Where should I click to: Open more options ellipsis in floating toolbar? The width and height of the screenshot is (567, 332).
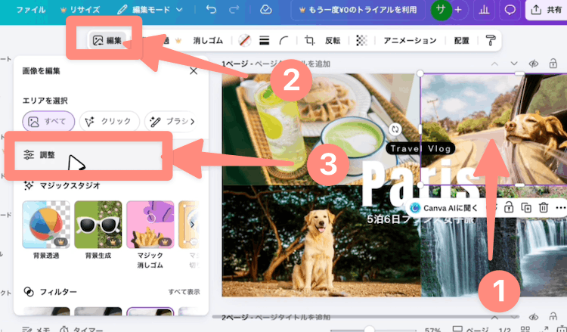[561, 208]
